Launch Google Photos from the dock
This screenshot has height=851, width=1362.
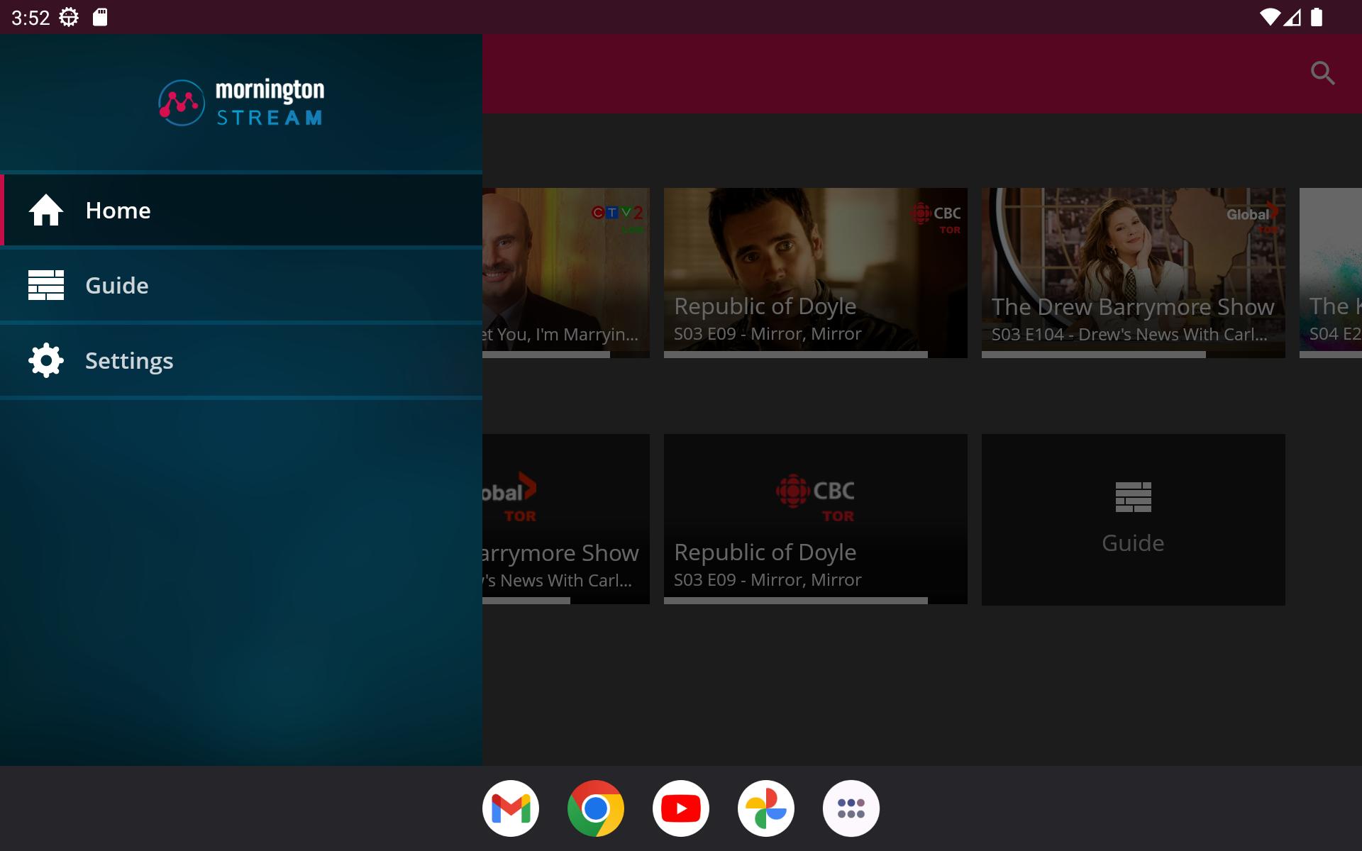766,808
